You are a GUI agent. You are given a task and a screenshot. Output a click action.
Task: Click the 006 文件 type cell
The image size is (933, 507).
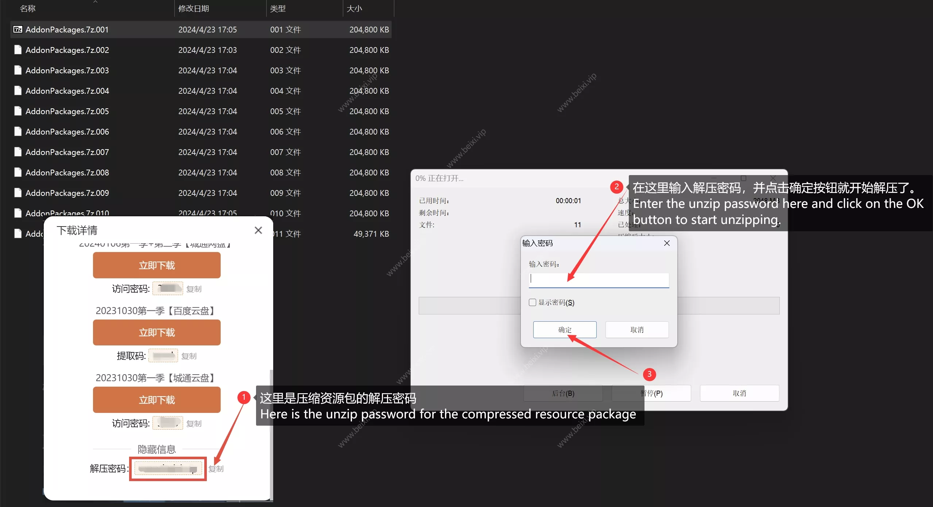tap(286, 132)
